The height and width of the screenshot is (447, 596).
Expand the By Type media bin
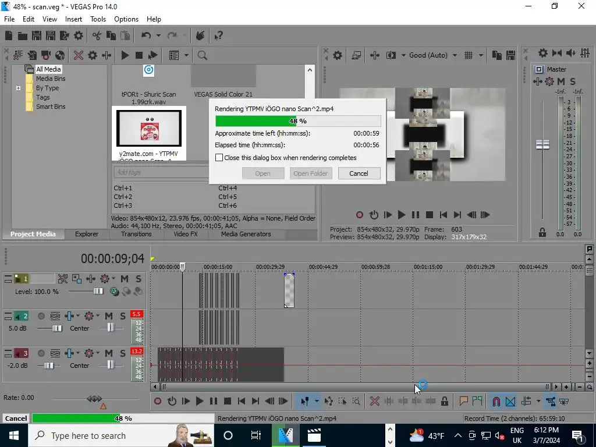18,88
